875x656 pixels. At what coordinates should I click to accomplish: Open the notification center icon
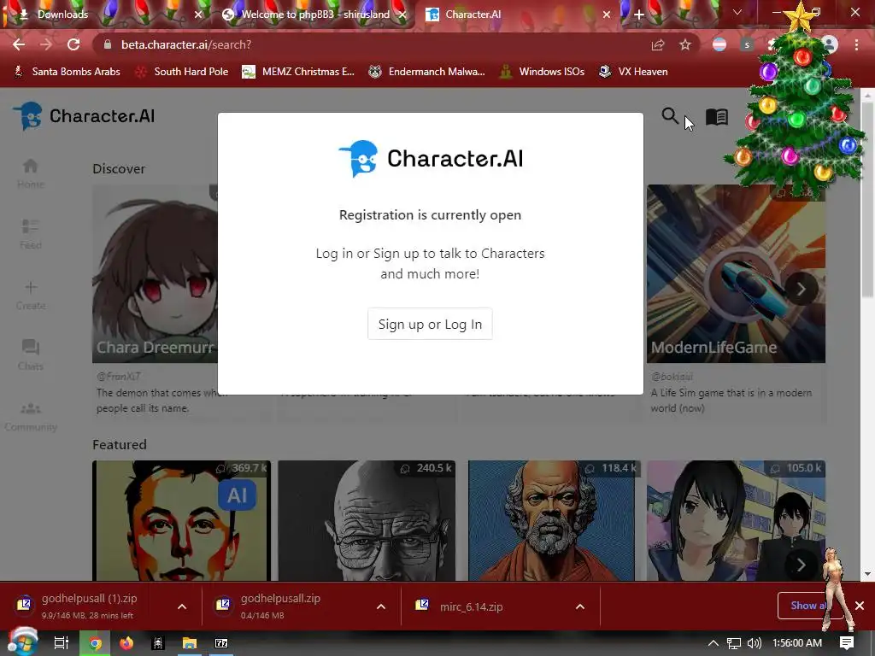click(847, 643)
